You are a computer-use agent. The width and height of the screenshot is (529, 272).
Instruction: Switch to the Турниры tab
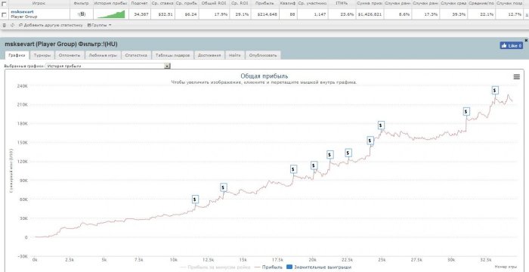click(x=42, y=55)
